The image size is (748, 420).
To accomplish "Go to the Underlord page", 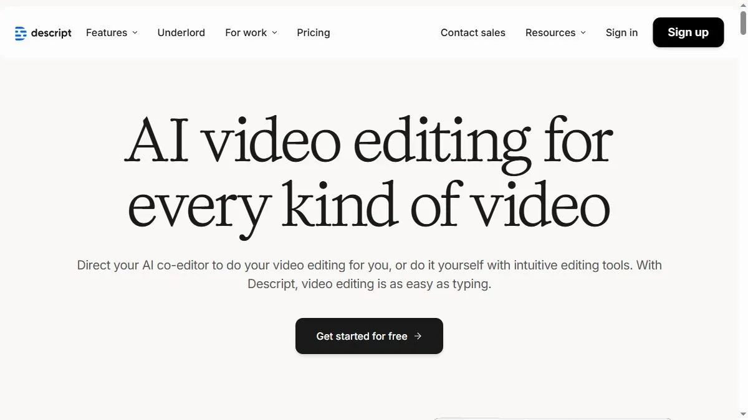I will click(181, 32).
